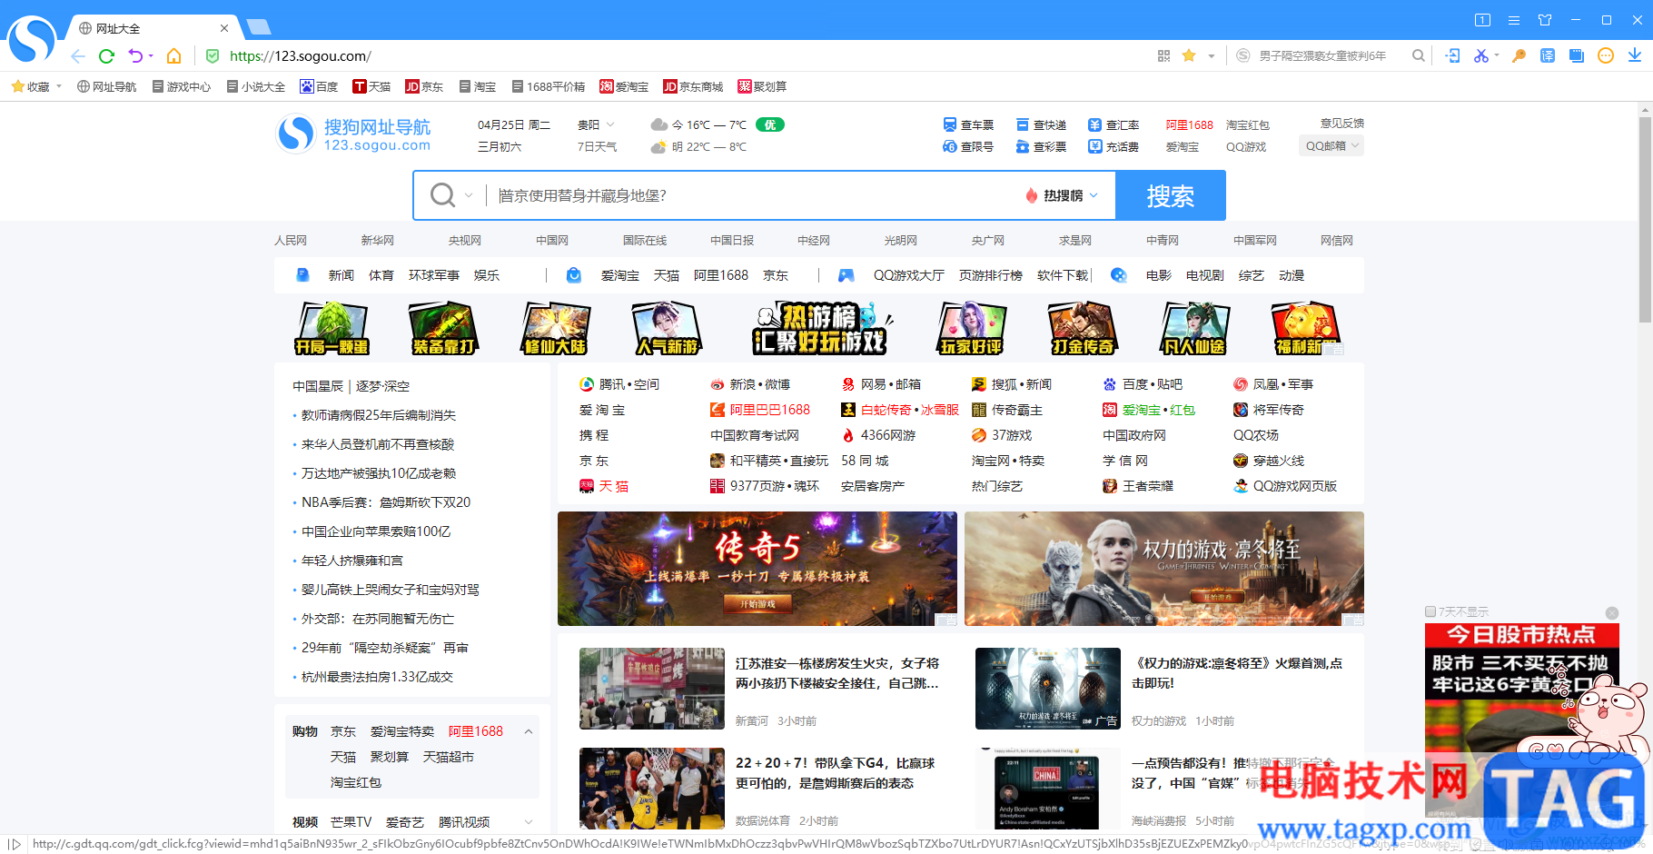
Task: Open the blue window tool icon
Action: [x=1577, y=56]
